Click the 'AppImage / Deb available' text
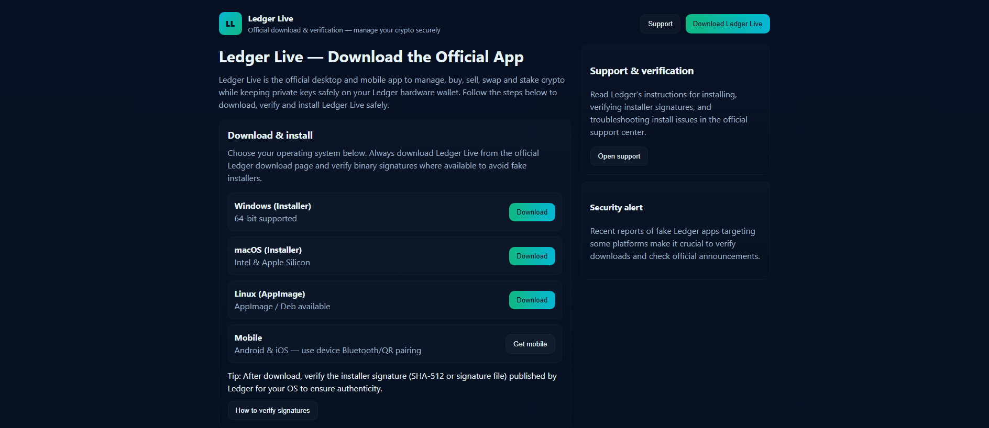The width and height of the screenshot is (989, 428). [282, 307]
